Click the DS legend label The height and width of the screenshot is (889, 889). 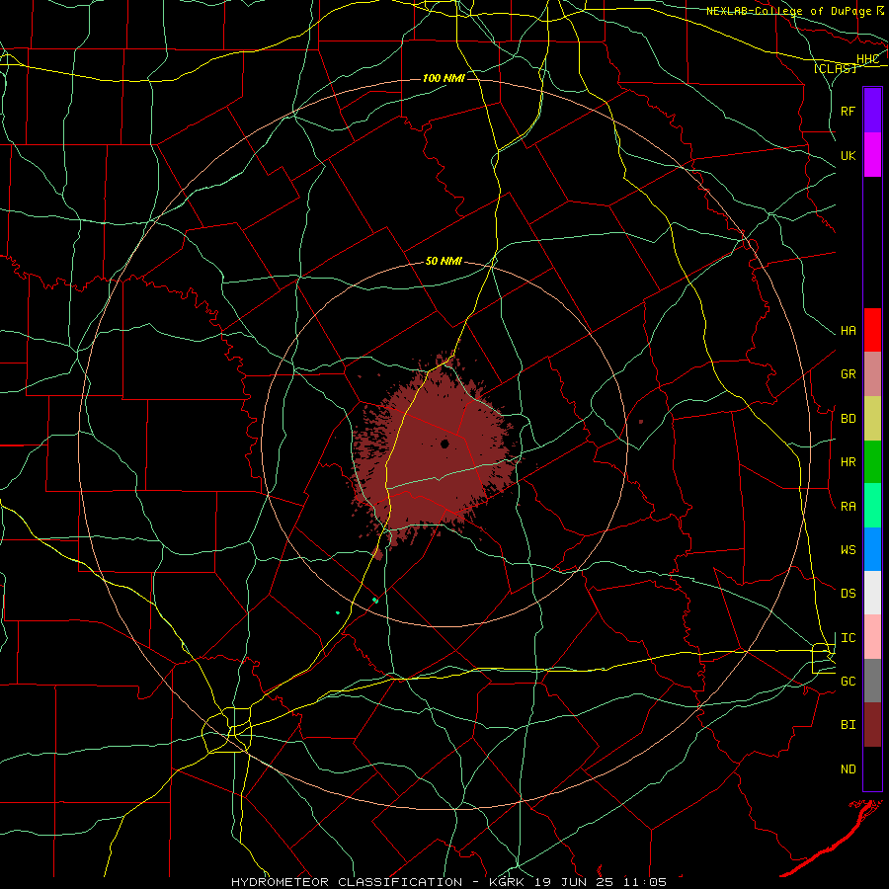(x=848, y=594)
